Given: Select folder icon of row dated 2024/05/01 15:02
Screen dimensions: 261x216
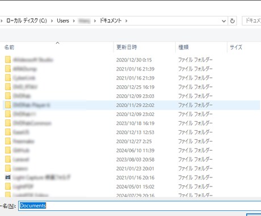Looking at the screenshot, I should [8, 186].
